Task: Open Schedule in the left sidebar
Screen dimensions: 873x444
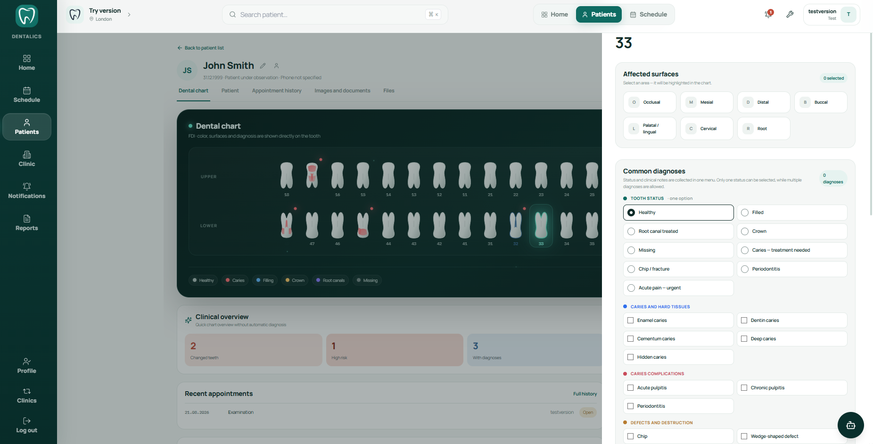Action: (27, 95)
